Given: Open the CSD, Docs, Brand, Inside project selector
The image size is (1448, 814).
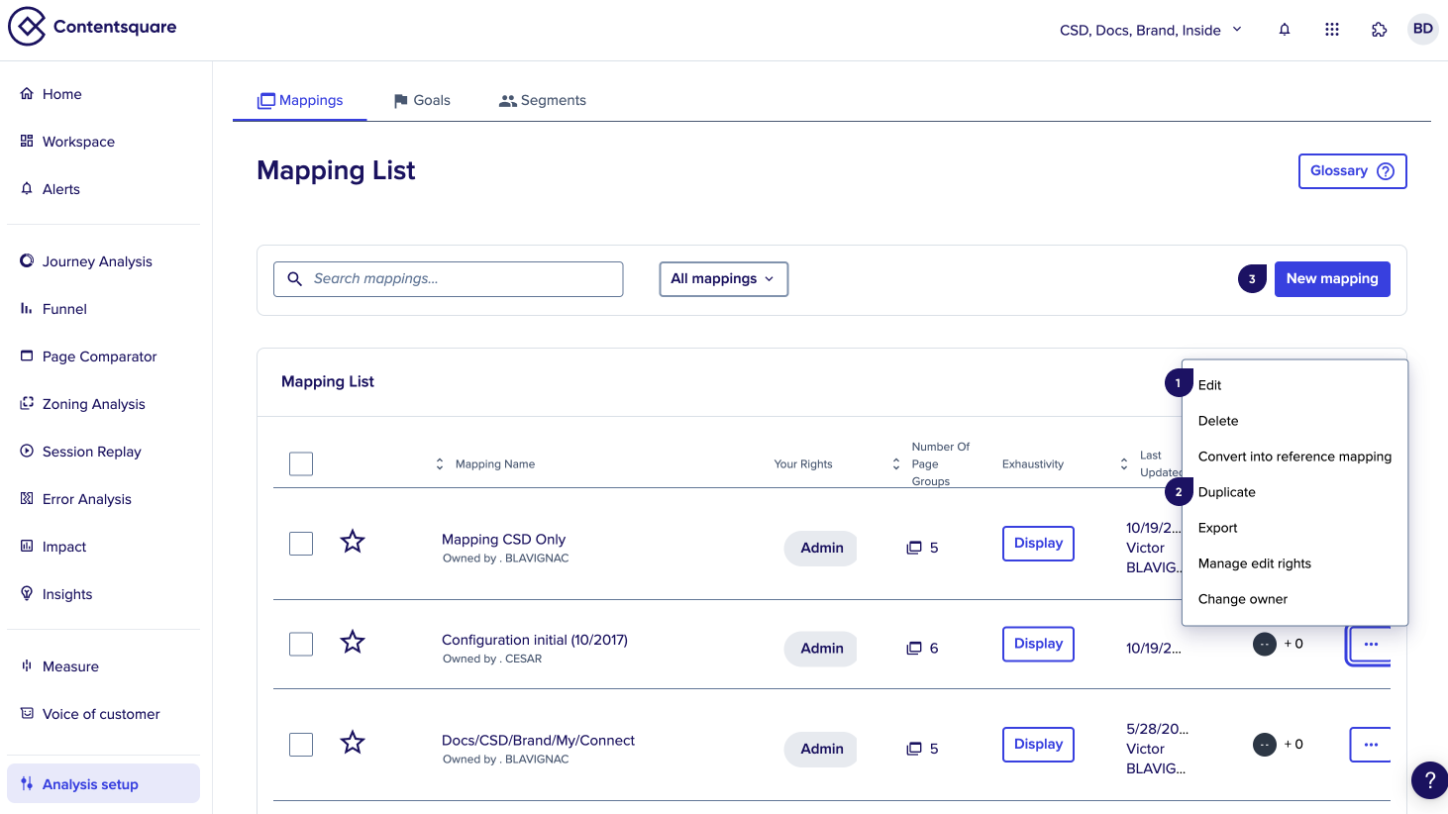Looking at the screenshot, I should (x=1149, y=30).
